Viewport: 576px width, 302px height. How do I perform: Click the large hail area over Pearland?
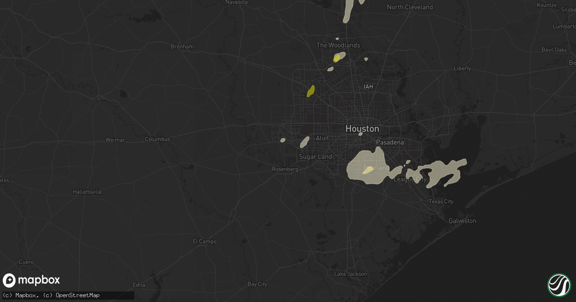(368, 165)
